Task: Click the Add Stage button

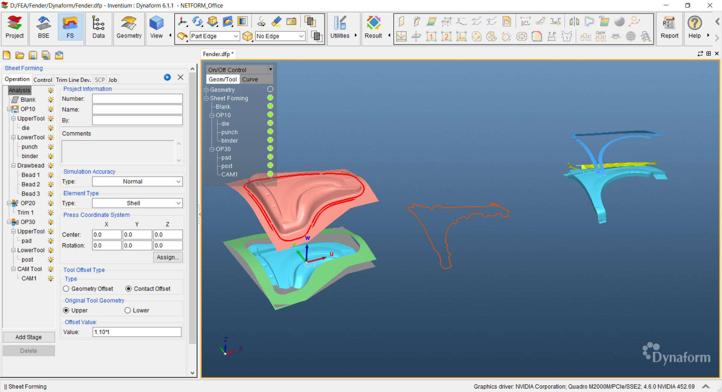Action: click(29, 337)
